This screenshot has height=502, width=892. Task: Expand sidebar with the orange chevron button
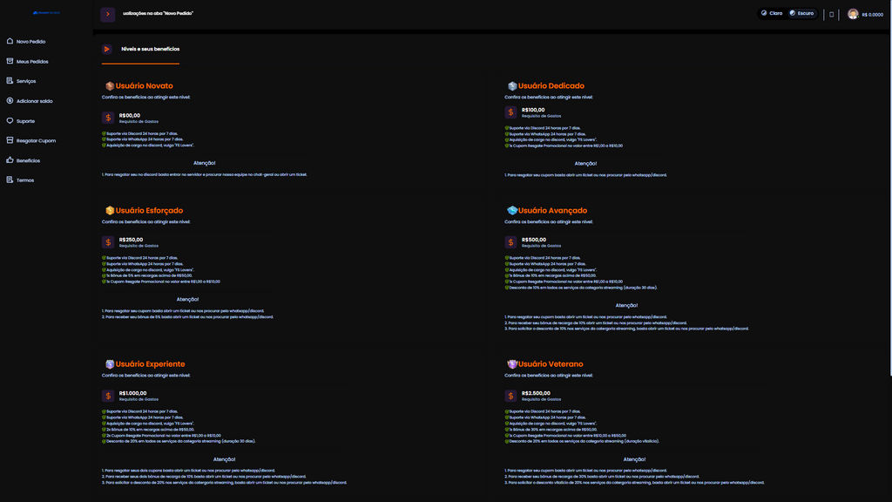click(108, 14)
